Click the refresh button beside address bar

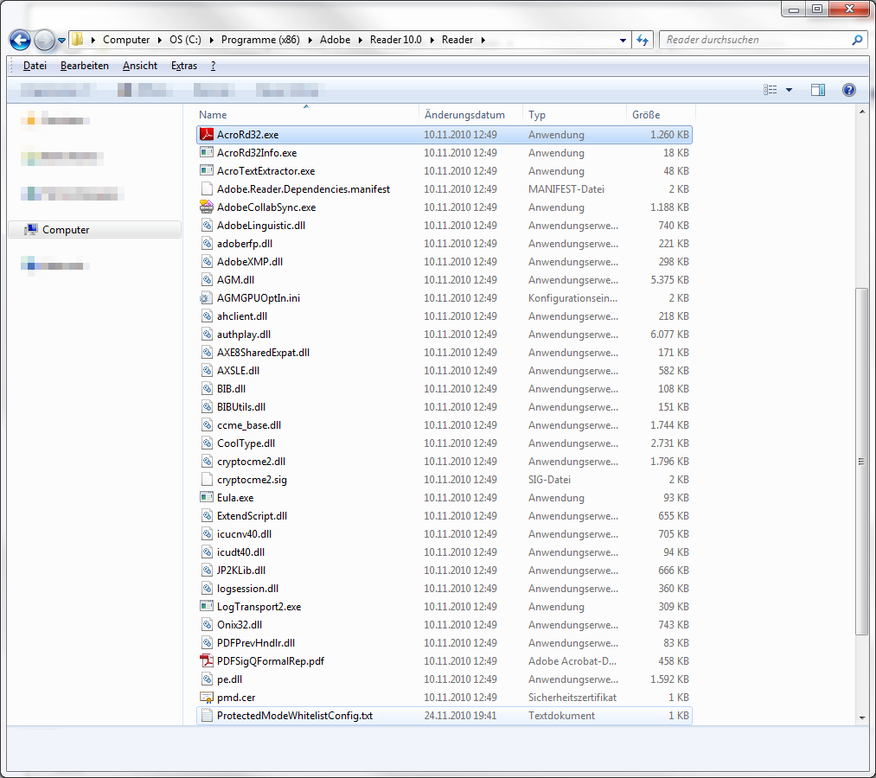(643, 41)
